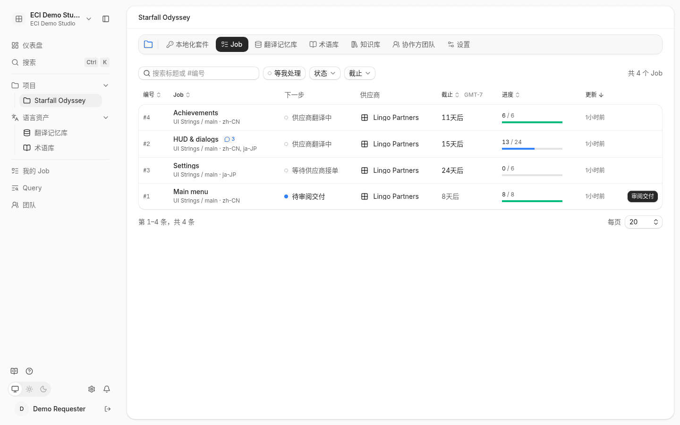Sort the table by 进度

click(x=511, y=95)
